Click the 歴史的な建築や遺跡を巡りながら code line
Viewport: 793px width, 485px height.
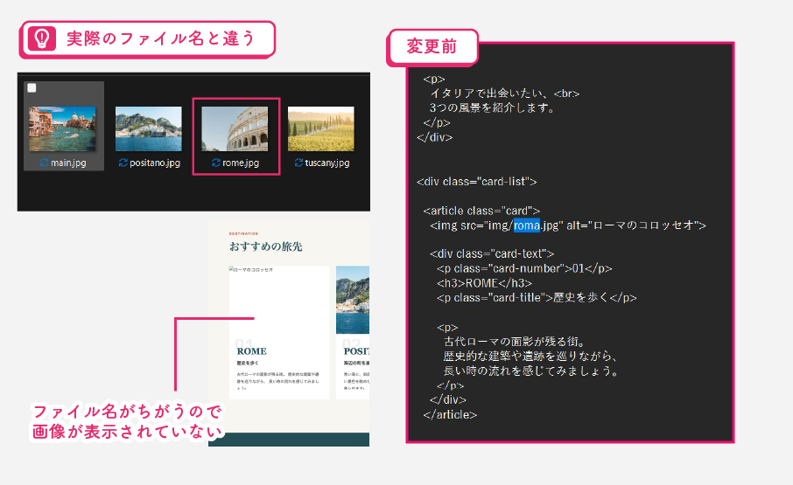point(530,357)
